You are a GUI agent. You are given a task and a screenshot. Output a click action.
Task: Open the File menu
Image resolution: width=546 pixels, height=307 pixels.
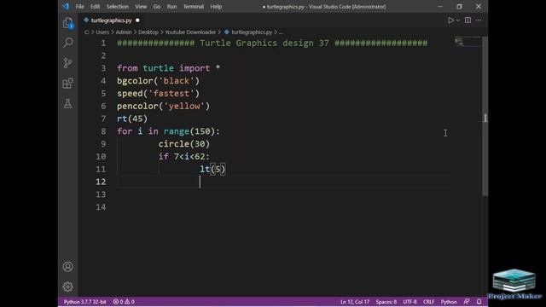[79, 7]
